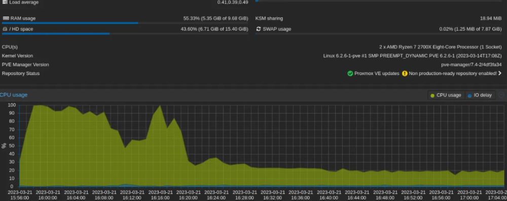Click the 100 y-axis tick label

coord(12,105)
